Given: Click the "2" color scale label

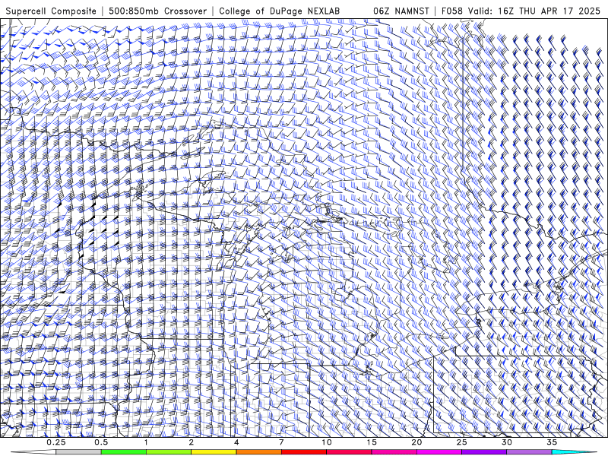Looking at the screenshot, I should click(192, 442).
